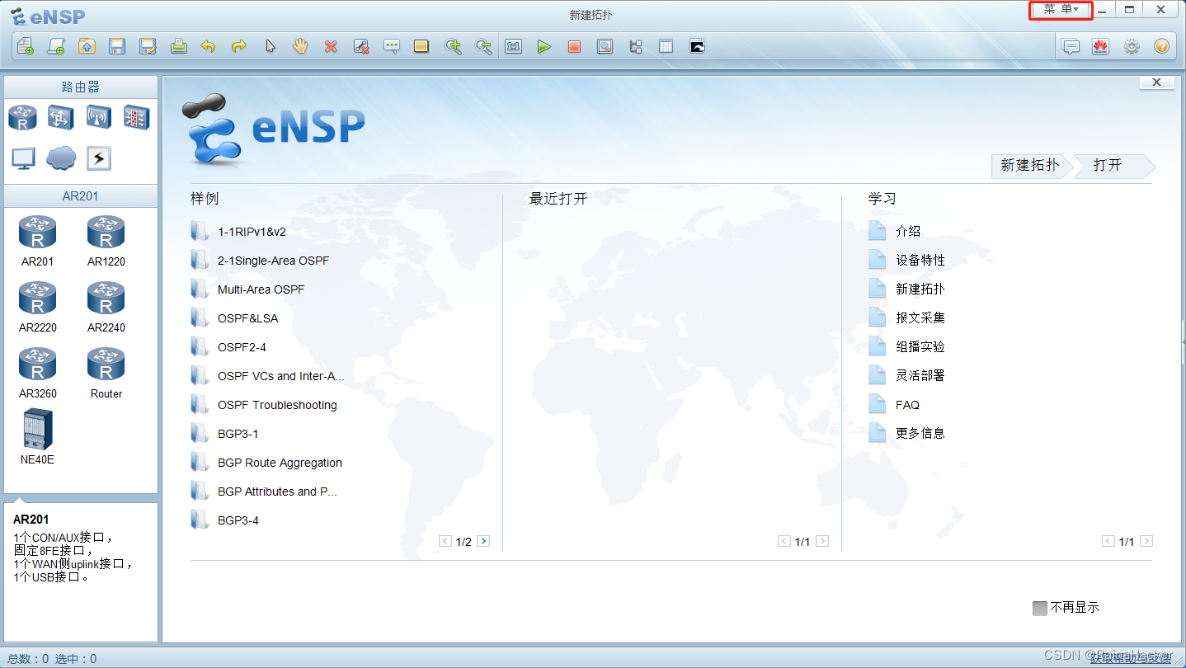Image resolution: width=1186 pixels, height=668 pixels.
Task: Click the Huawei logo icon
Action: coord(1100,46)
